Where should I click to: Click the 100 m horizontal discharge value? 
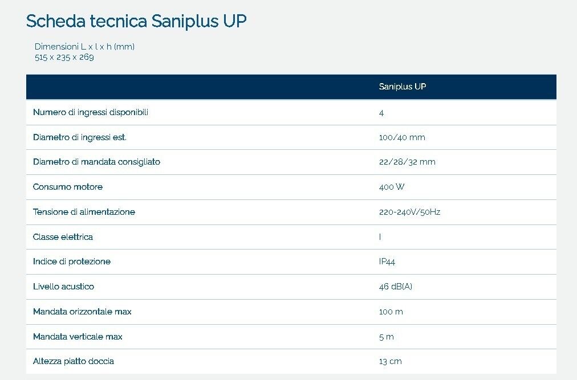[x=391, y=312]
